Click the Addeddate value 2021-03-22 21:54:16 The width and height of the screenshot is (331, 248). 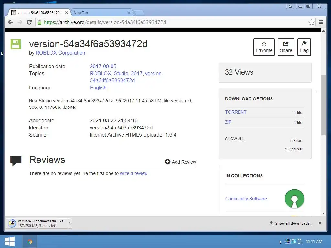pyautogui.click(x=113, y=120)
